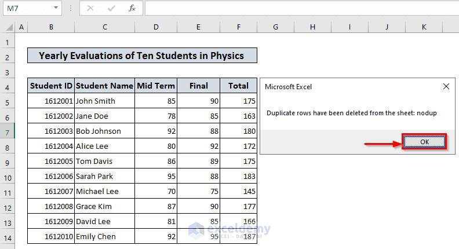
Task: Click the Student Name header cell
Action: point(104,86)
